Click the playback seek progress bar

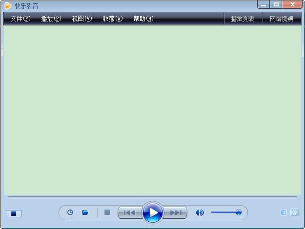coord(152,197)
